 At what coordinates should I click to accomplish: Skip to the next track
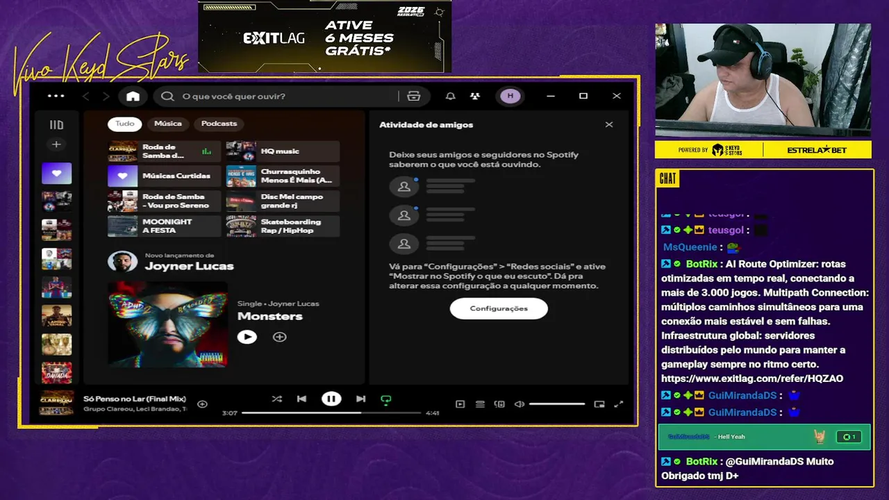(360, 399)
